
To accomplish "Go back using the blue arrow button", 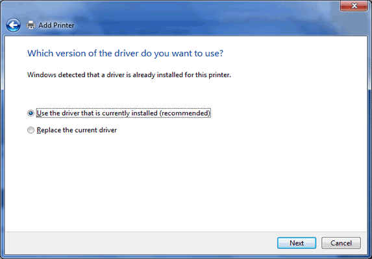I will click(13, 25).
